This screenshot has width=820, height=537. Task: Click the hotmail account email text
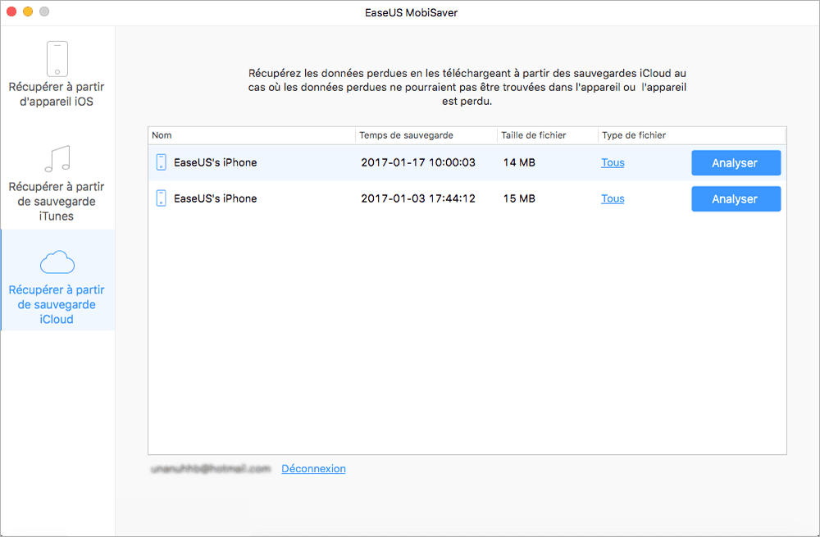(x=211, y=468)
